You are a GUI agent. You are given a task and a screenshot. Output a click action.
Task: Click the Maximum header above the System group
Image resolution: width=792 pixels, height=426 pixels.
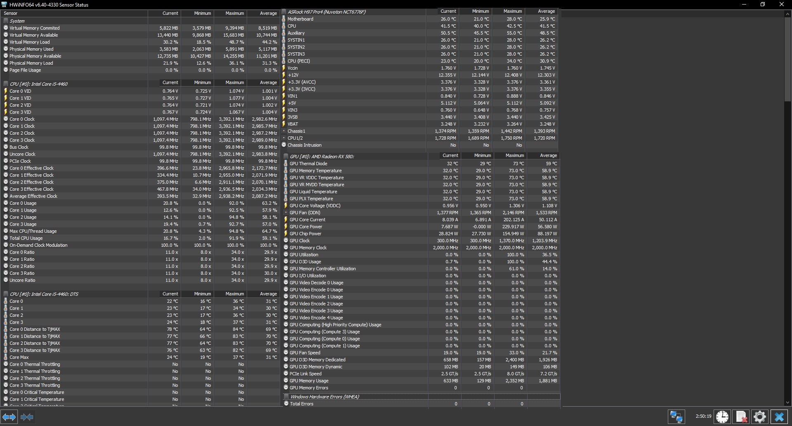pyautogui.click(x=230, y=13)
